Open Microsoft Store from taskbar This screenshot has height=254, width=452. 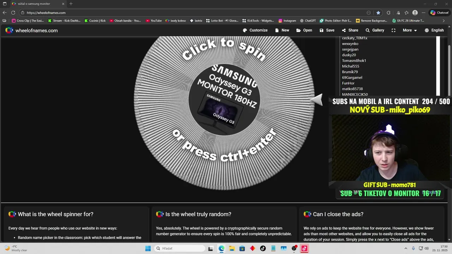[242, 248]
